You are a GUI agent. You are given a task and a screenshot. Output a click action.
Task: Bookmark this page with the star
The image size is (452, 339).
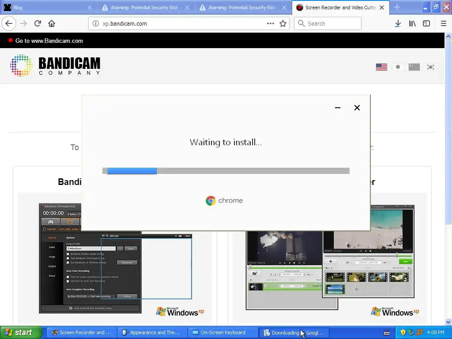pos(283,24)
